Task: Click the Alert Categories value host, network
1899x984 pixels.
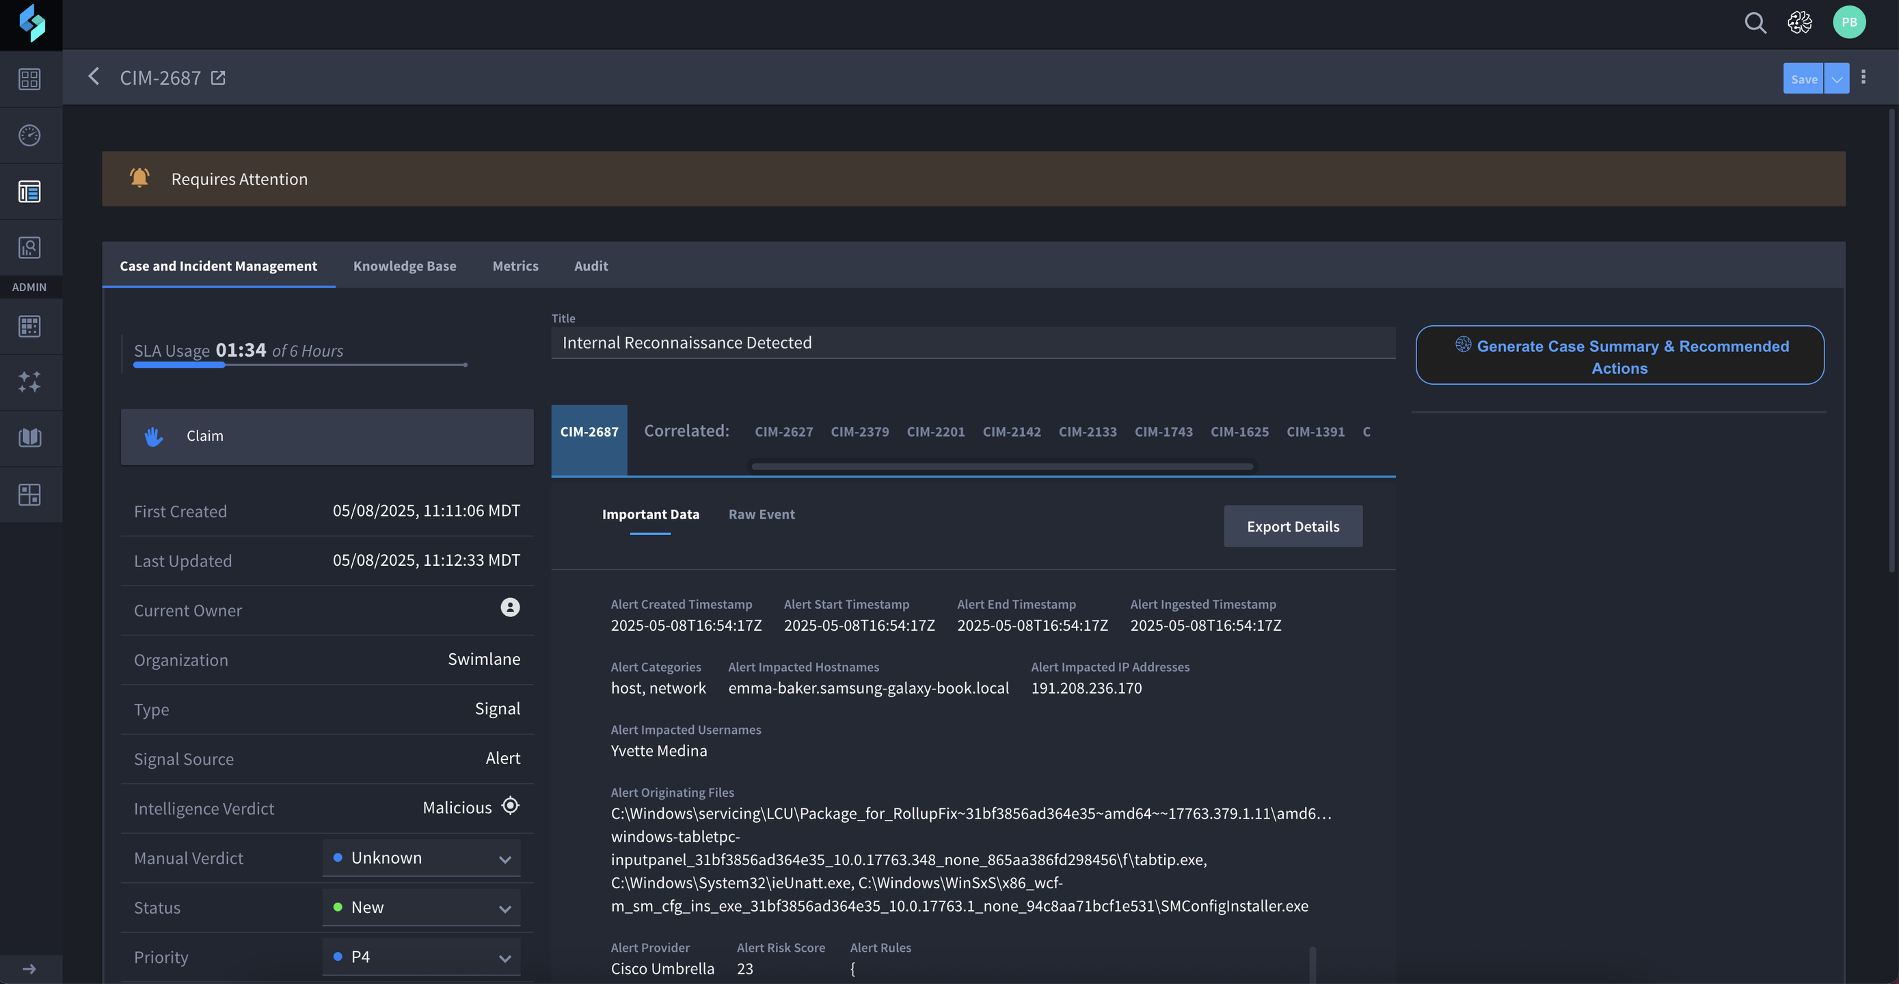Action: tap(658, 687)
